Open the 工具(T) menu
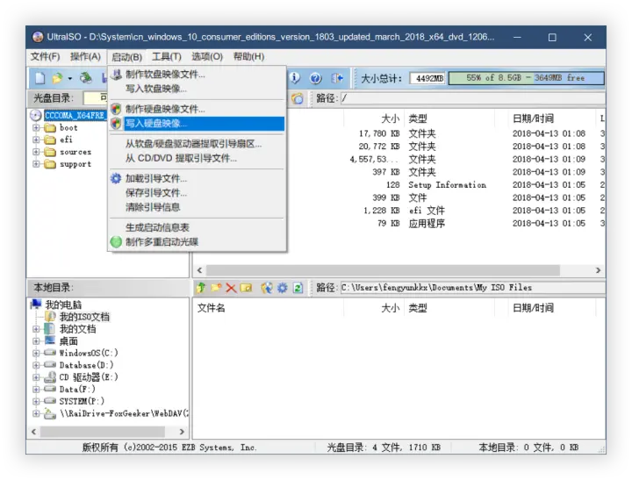This screenshot has width=632, height=480. point(167,57)
